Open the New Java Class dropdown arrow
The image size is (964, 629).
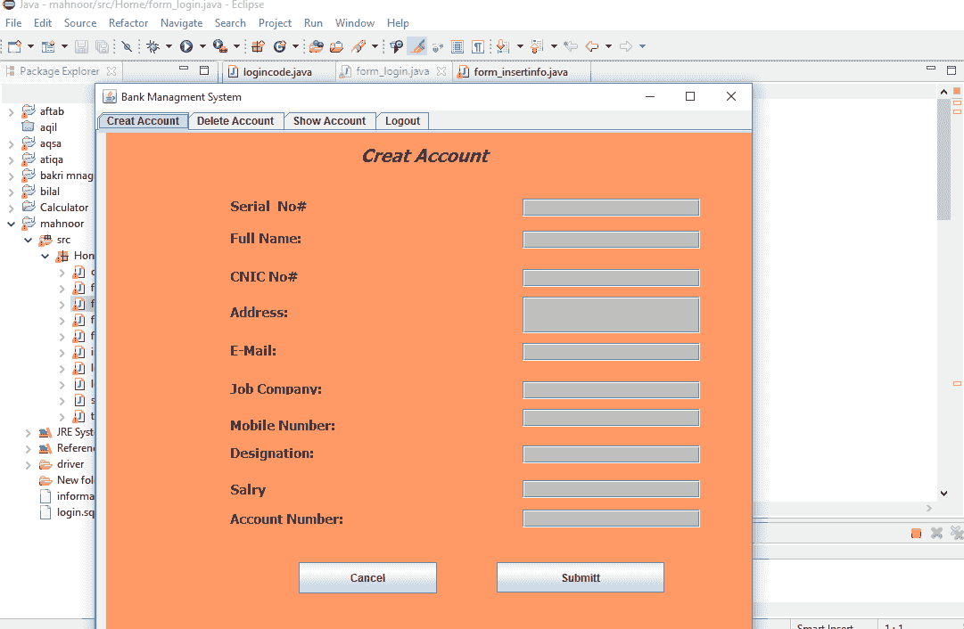coord(295,46)
